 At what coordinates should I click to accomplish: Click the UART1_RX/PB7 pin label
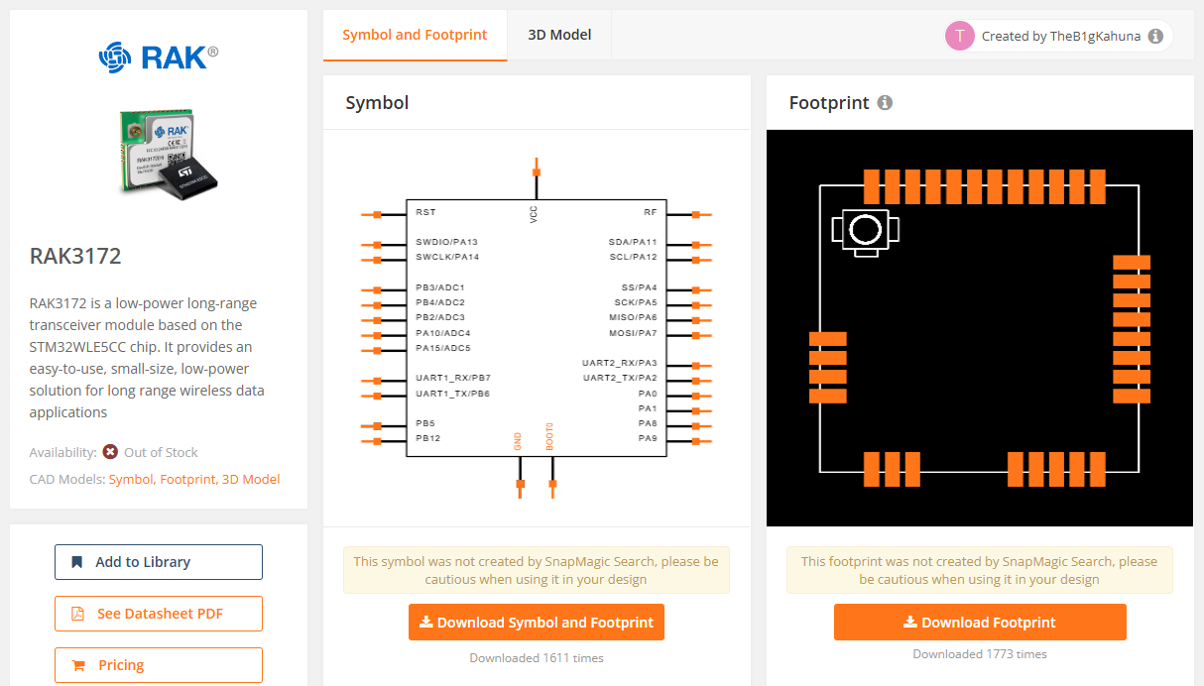click(453, 378)
